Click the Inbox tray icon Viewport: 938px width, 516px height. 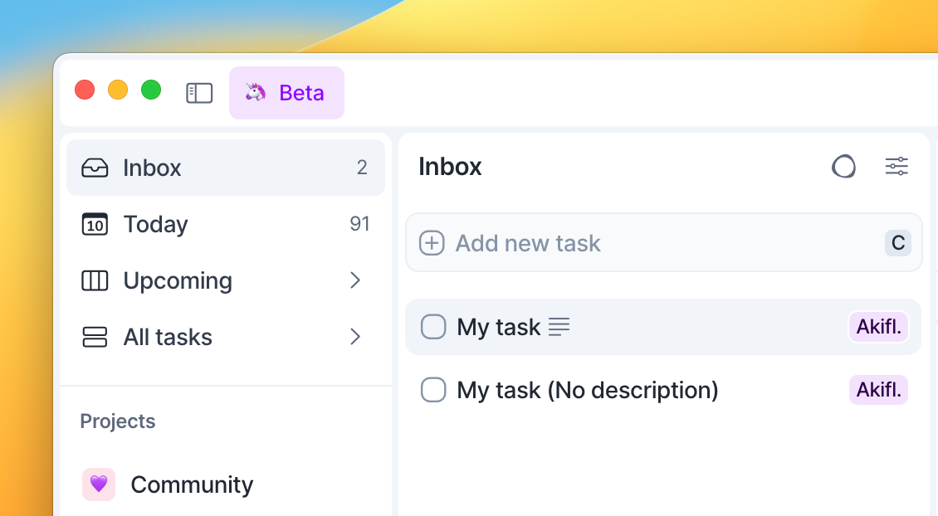(95, 168)
